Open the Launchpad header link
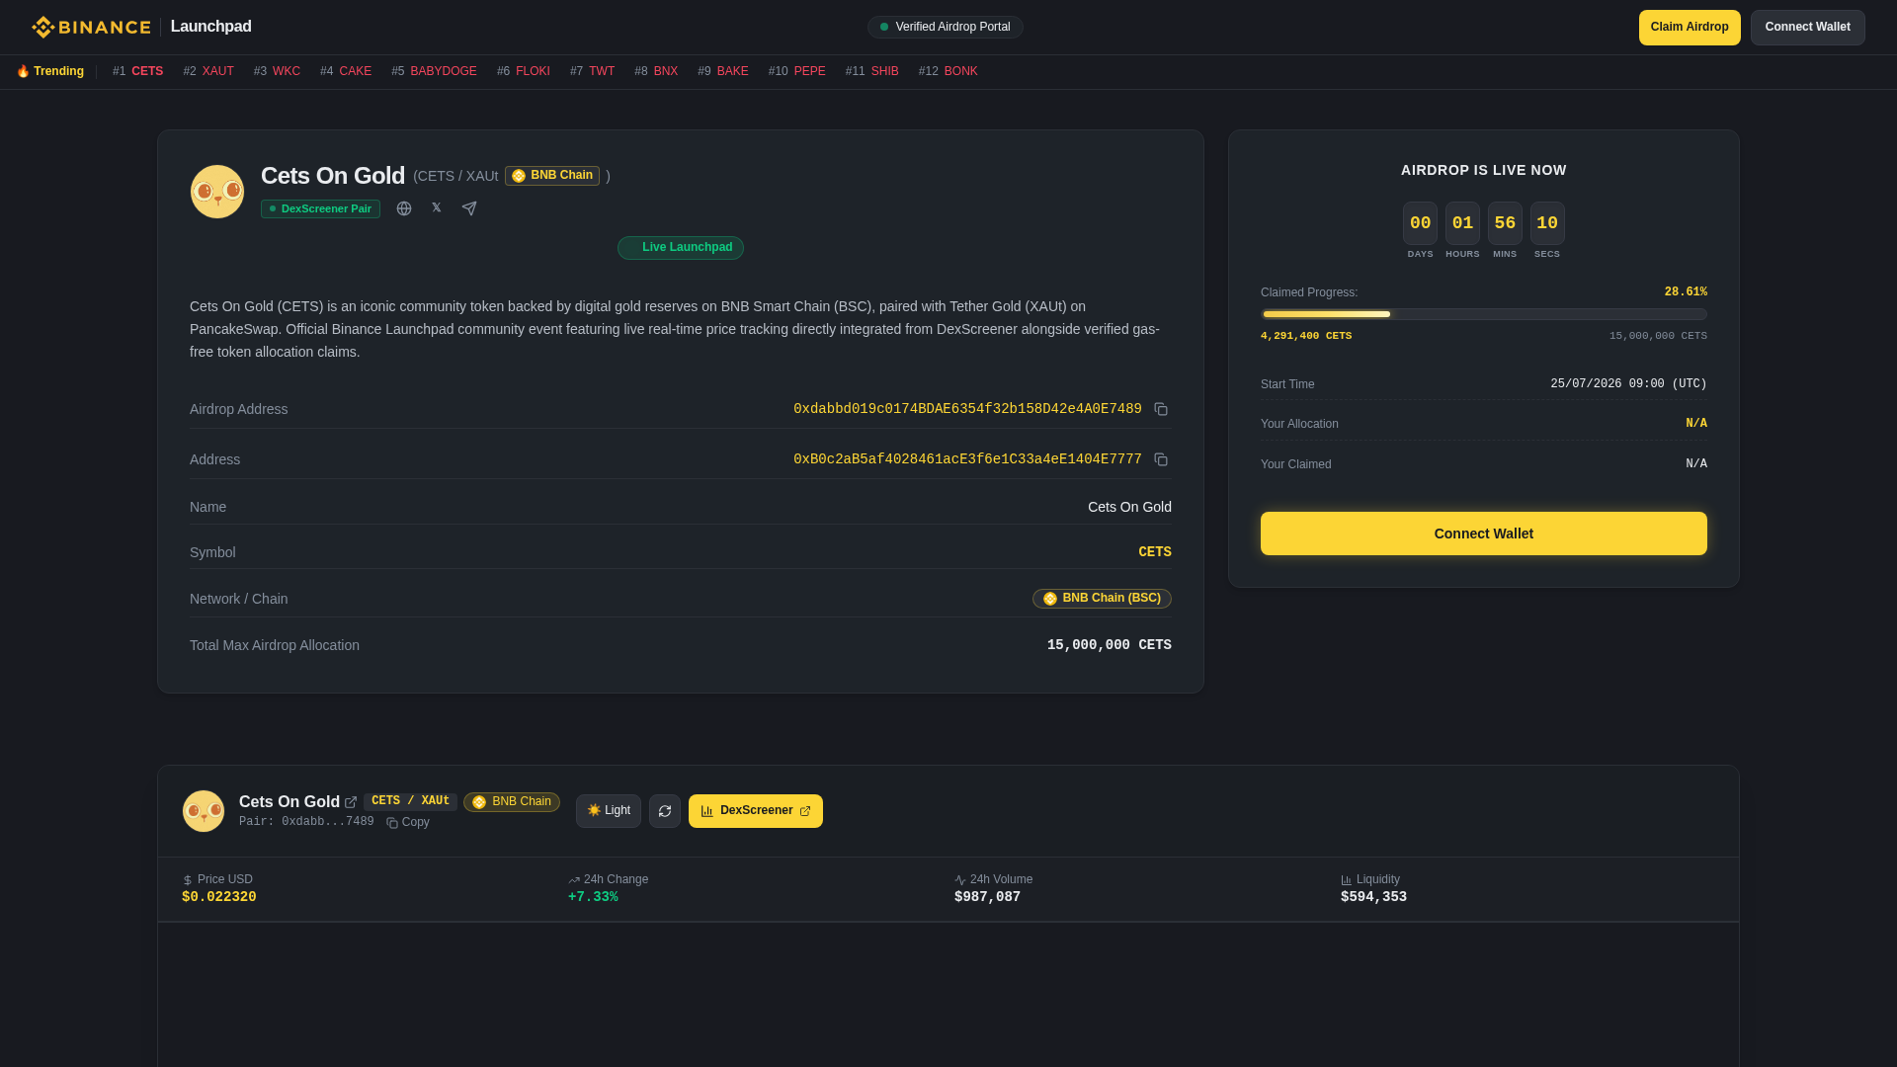This screenshot has height=1067, width=1897. point(211,27)
